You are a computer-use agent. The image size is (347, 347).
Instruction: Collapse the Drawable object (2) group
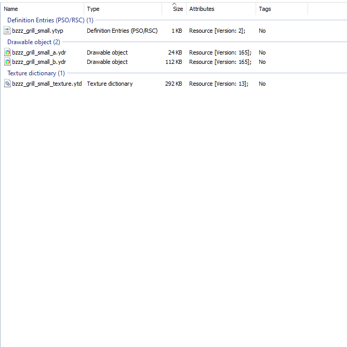tap(34, 42)
